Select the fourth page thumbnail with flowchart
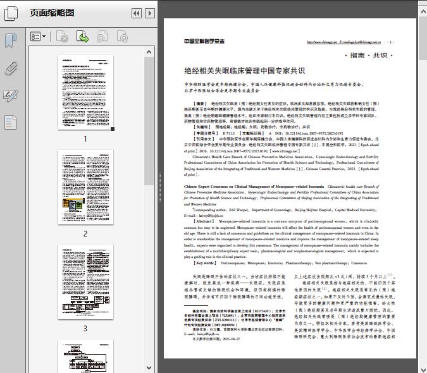Viewport: 427px width, 373px height. (x=85, y=356)
